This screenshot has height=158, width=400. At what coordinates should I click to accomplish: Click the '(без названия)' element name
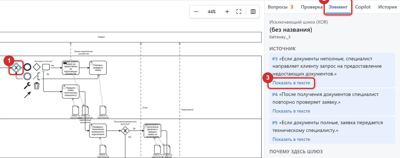(291, 30)
